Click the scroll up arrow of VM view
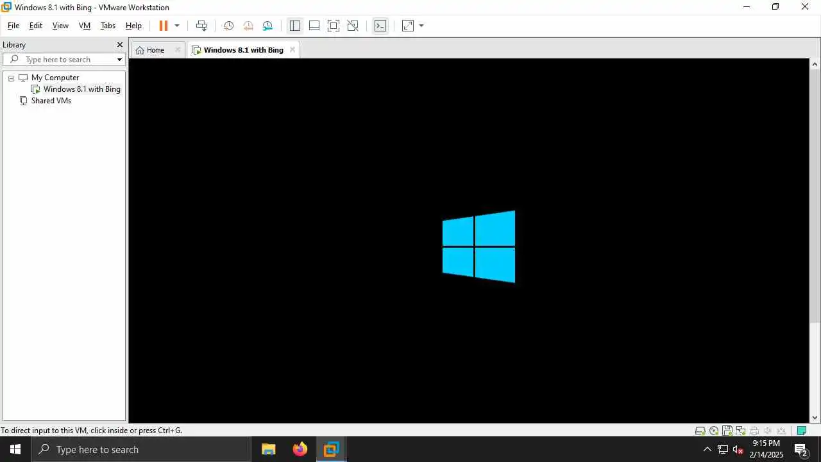Image resolution: width=821 pixels, height=462 pixels. [815, 64]
